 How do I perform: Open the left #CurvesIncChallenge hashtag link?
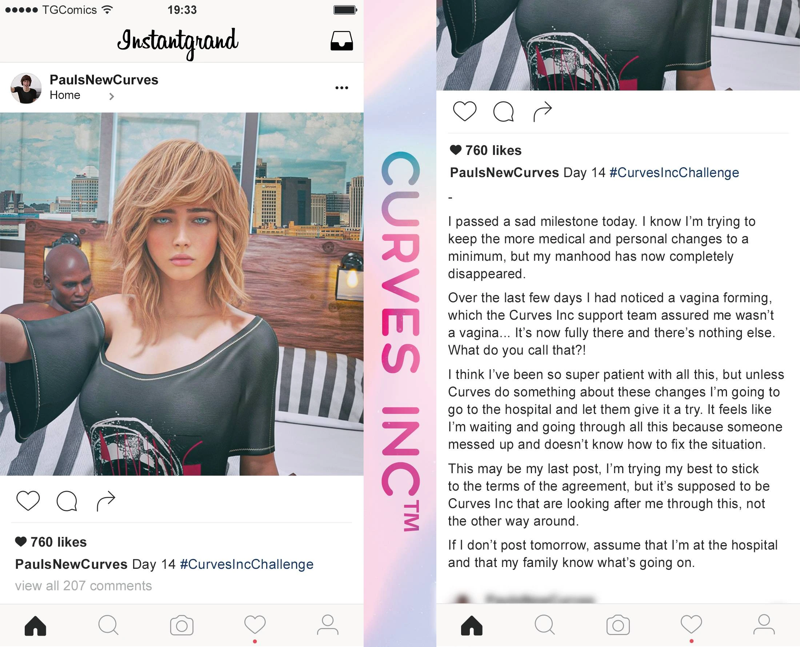click(246, 564)
